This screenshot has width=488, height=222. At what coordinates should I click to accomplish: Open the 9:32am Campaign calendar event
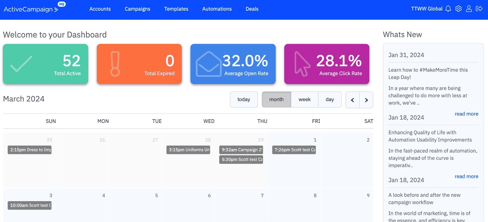[x=241, y=150]
